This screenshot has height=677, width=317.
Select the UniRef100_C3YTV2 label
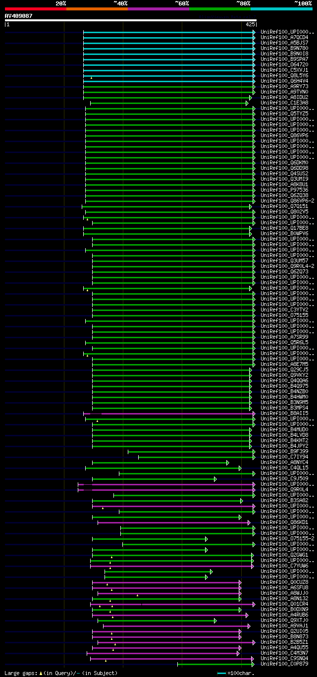pos(284,310)
